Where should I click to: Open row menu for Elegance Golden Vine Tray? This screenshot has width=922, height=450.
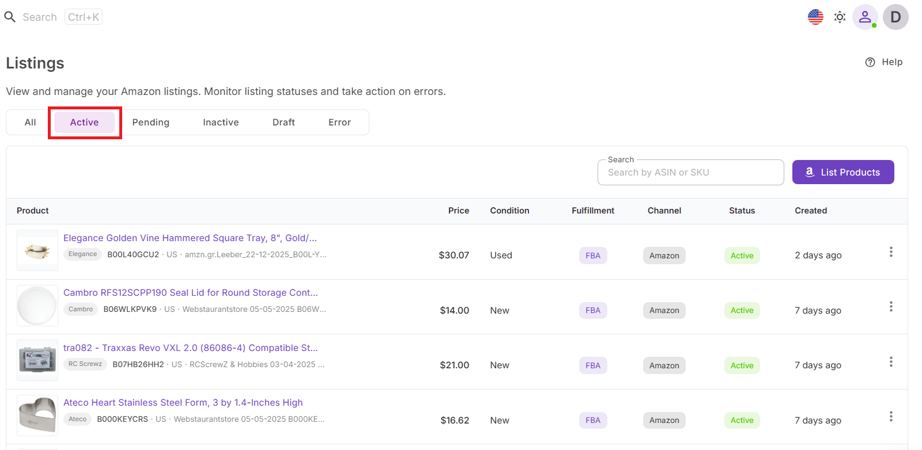(890, 252)
